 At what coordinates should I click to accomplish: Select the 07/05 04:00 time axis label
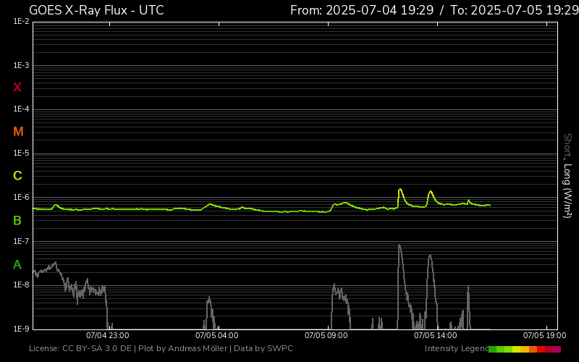pos(216,336)
